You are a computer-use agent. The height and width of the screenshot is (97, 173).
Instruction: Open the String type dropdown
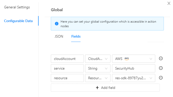click(x=98, y=68)
